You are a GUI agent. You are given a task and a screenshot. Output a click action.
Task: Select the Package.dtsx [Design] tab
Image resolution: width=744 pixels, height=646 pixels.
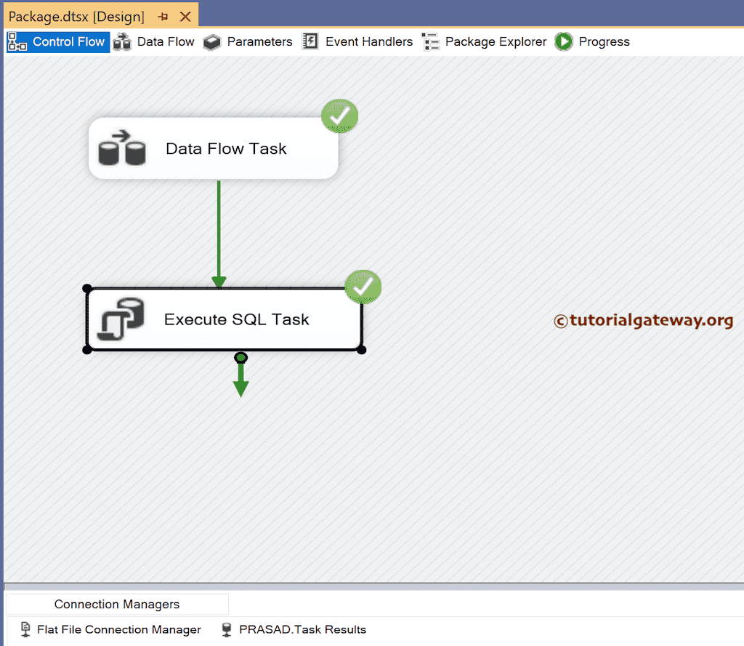pyautogui.click(x=73, y=15)
